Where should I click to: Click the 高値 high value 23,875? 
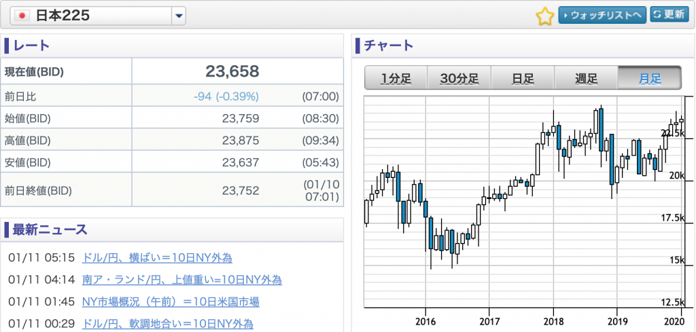pyautogui.click(x=241, y=141)
